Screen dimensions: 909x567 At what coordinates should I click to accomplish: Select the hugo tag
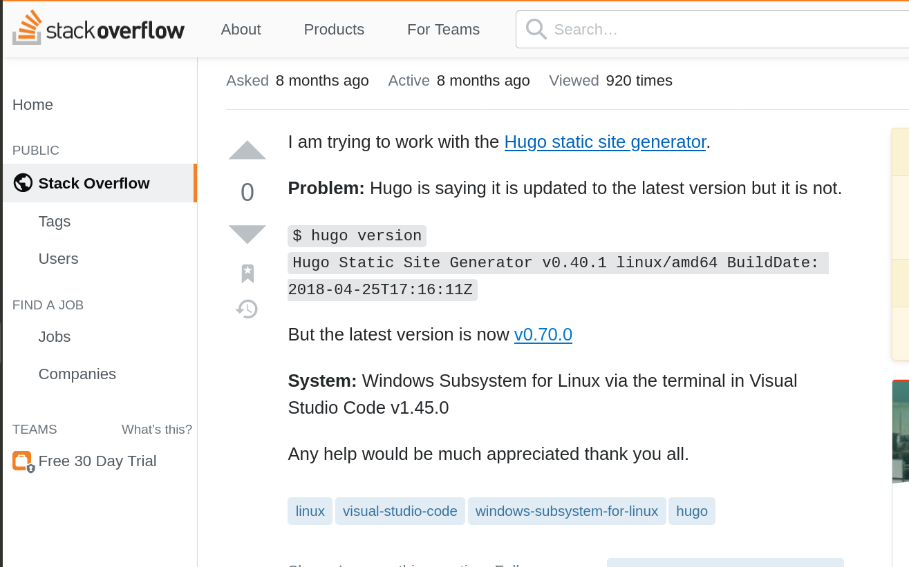pyautogui.click(x=692, y=511)
